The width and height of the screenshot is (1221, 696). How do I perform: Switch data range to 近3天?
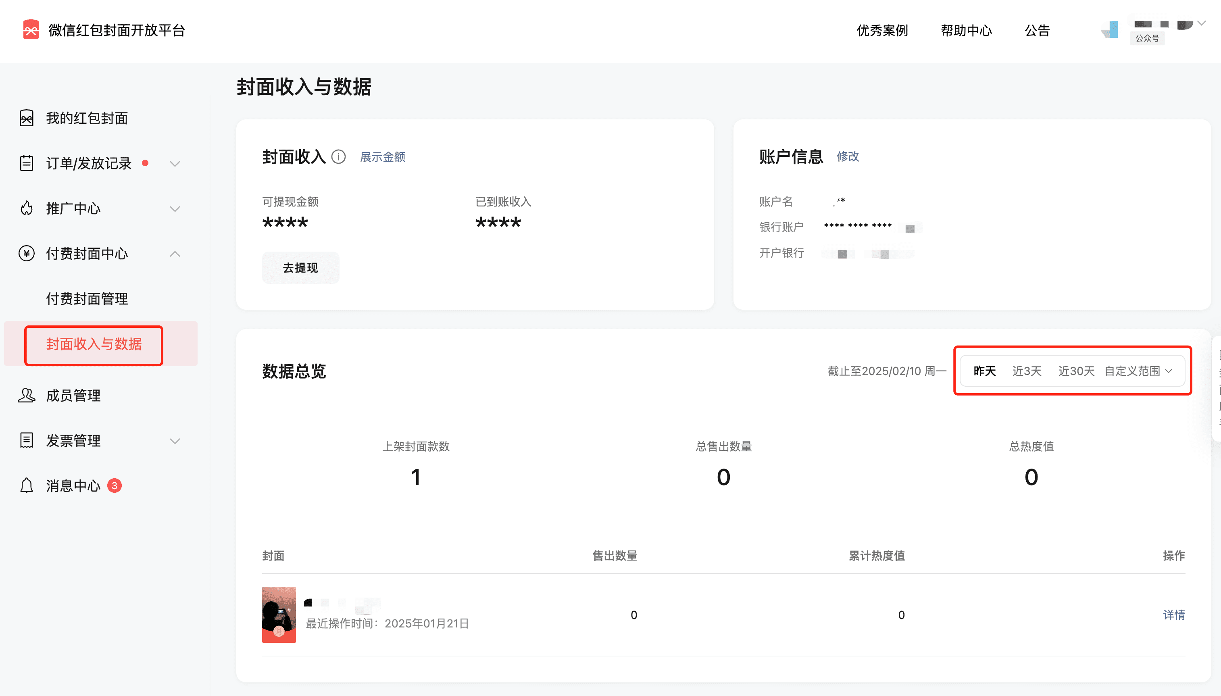tap(1027, 371)
